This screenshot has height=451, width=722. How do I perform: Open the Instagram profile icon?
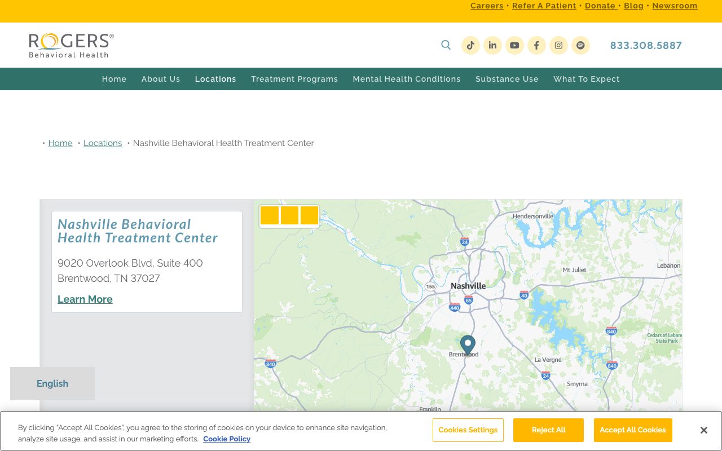click(x=558, y=45)
